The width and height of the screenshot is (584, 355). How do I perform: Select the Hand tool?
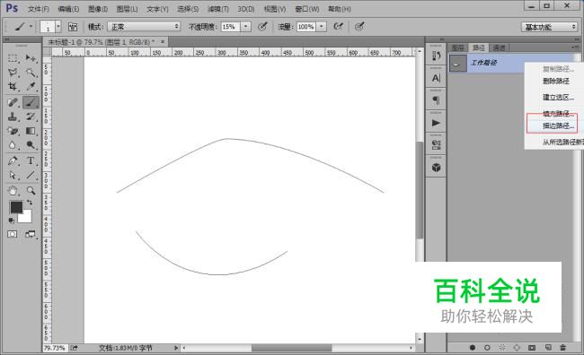click(x=13, y=191)
